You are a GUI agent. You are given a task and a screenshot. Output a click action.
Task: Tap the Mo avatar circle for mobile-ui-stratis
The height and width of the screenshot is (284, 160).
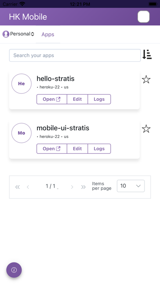[21, 133]
